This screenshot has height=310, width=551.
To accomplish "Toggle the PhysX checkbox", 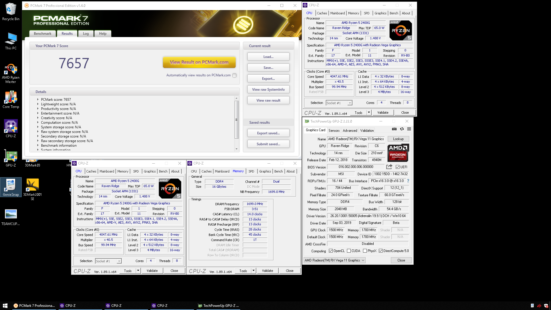I will click(x=365, y=251).
